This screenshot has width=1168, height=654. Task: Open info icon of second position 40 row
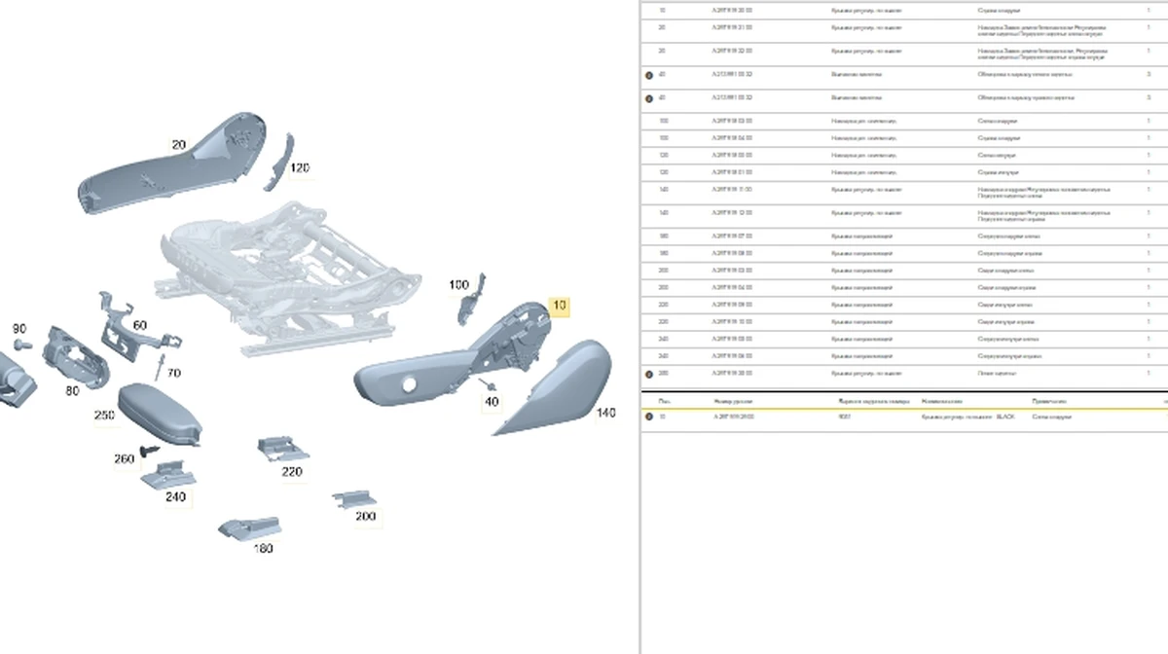click(649, 98)
